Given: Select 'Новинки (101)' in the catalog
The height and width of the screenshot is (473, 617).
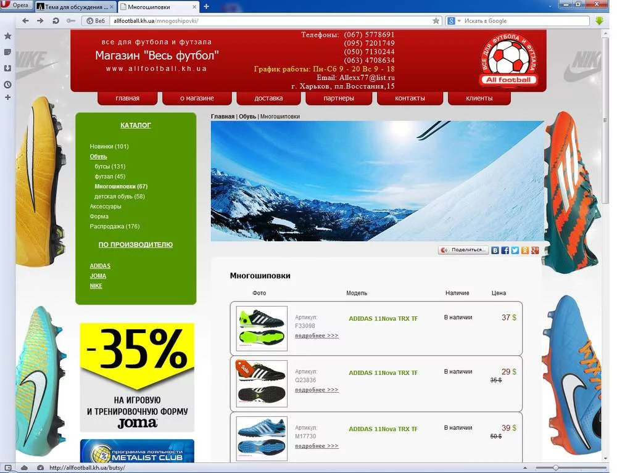Looking at the screenshot, I should click(109, 146).
